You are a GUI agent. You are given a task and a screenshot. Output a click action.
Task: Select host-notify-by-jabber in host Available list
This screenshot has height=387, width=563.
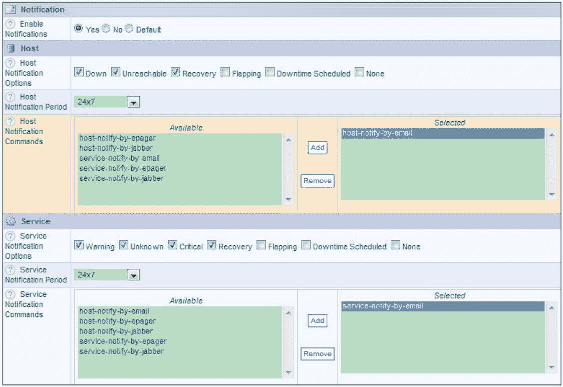point(116,148)
